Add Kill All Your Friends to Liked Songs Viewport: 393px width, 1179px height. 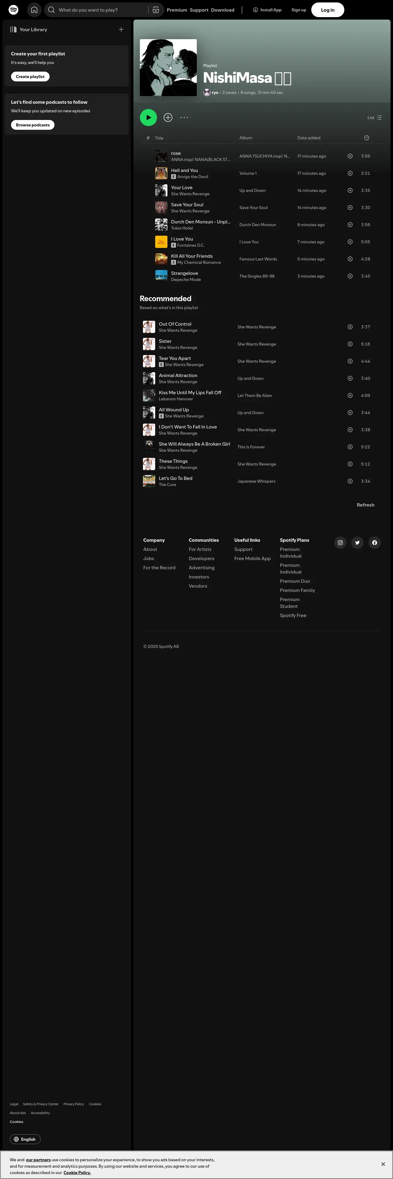coord(350,259)
